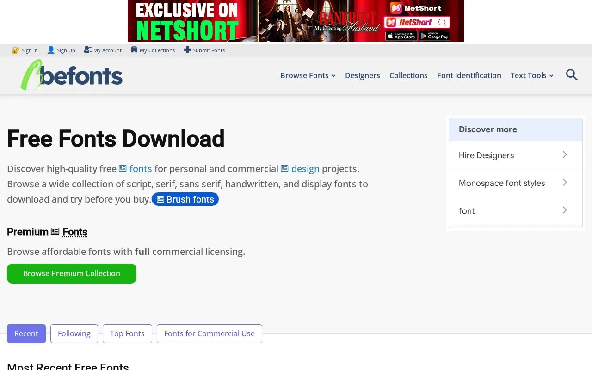
Task: Click the chevron next to Hire Designers
Action: click(565, 155)
